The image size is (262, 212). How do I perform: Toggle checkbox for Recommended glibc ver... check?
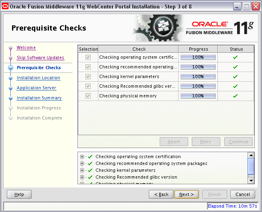88,86
